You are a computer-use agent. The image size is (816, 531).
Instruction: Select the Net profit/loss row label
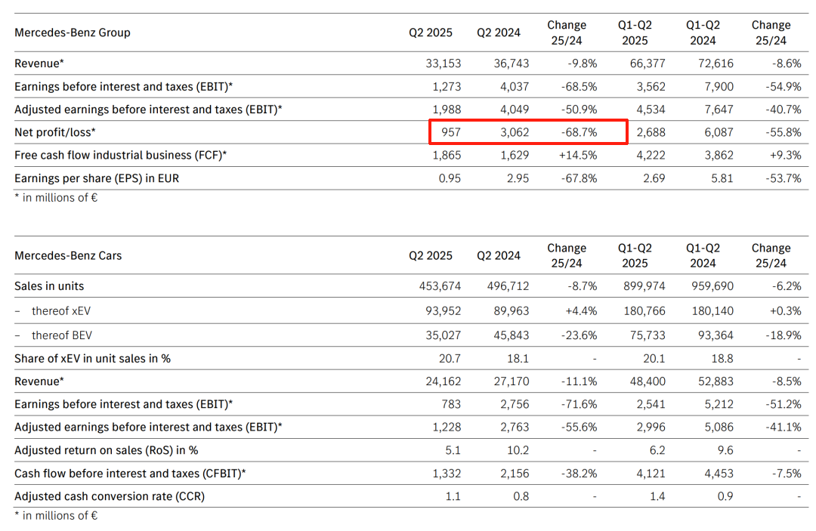[55, 132]
